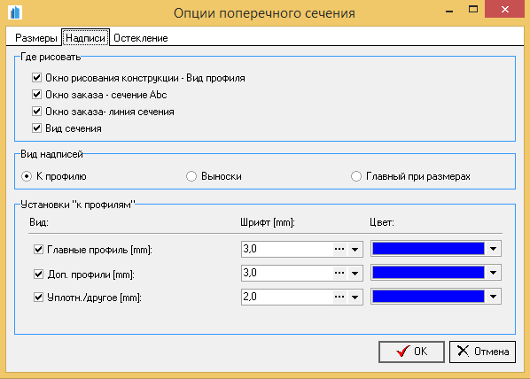
Task: Click the X icon on Отмена button
Action: point(463,351)
